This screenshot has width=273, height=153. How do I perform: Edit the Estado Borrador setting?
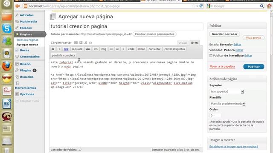[x=237, y=45]
